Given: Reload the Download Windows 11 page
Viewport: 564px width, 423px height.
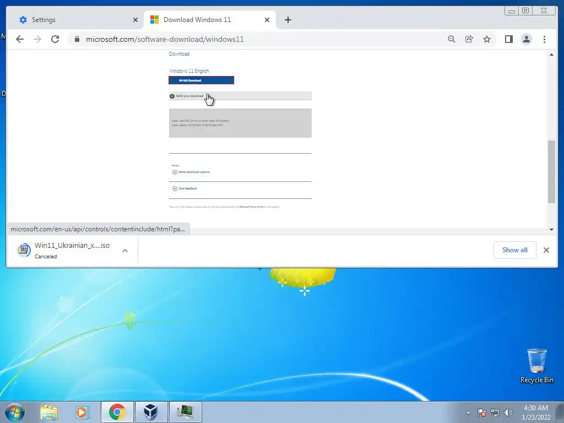Looking at the screenshot, I should [55, 39].
